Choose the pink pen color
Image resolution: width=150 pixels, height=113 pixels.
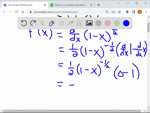coord(107,23)
